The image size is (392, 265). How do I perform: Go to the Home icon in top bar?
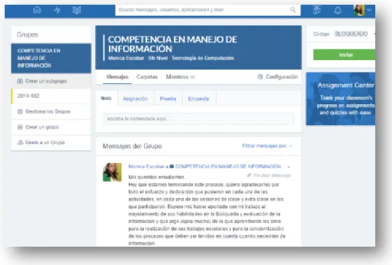click(x=37, y=10)
